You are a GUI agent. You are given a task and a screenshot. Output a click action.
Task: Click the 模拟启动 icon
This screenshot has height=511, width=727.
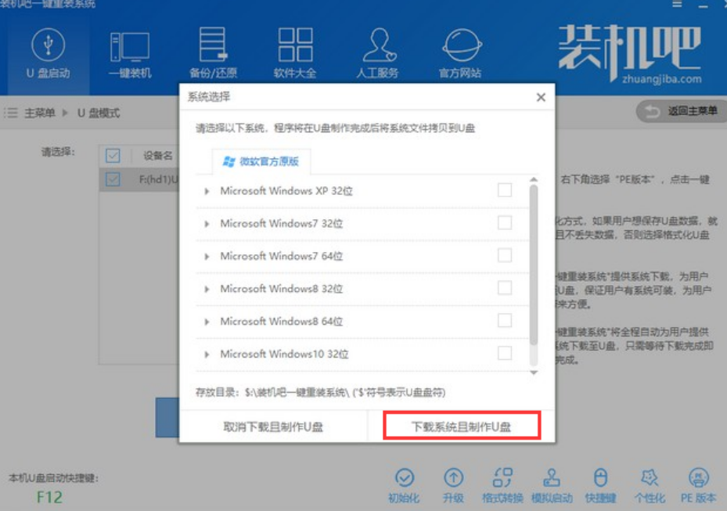click(552, 477)
